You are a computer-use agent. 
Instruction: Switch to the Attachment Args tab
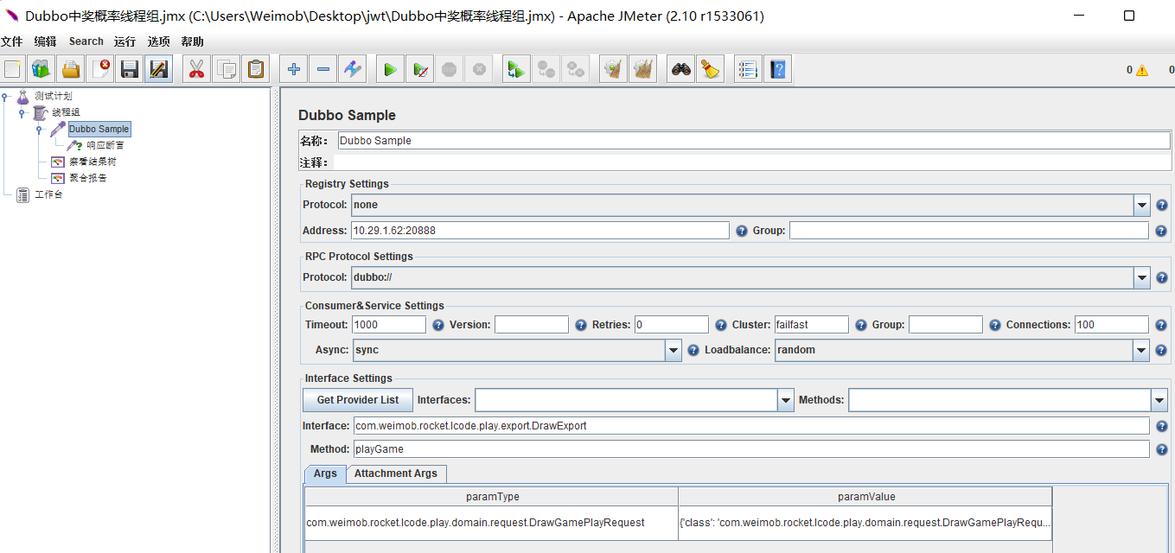[x=396, y=474]
